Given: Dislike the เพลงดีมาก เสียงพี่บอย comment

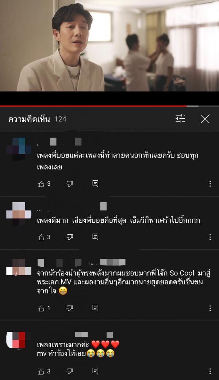Looking at the screenshot, I should [70, 237].
